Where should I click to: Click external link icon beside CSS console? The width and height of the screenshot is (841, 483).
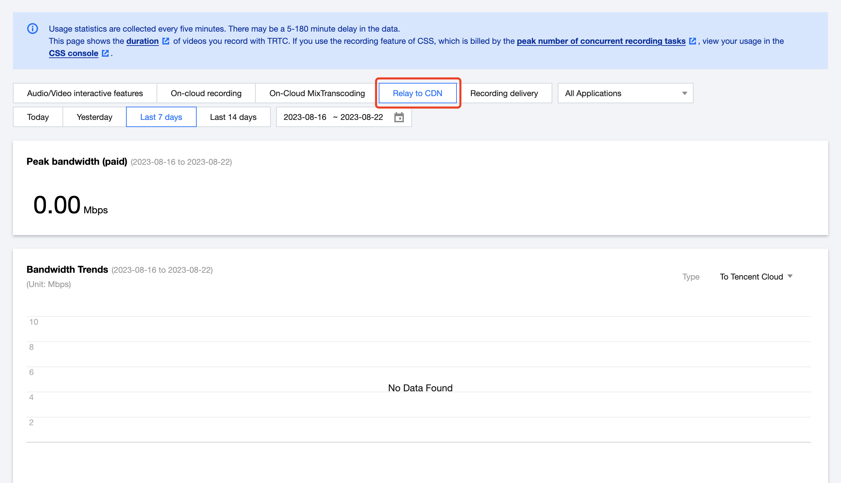coord(105,53)
